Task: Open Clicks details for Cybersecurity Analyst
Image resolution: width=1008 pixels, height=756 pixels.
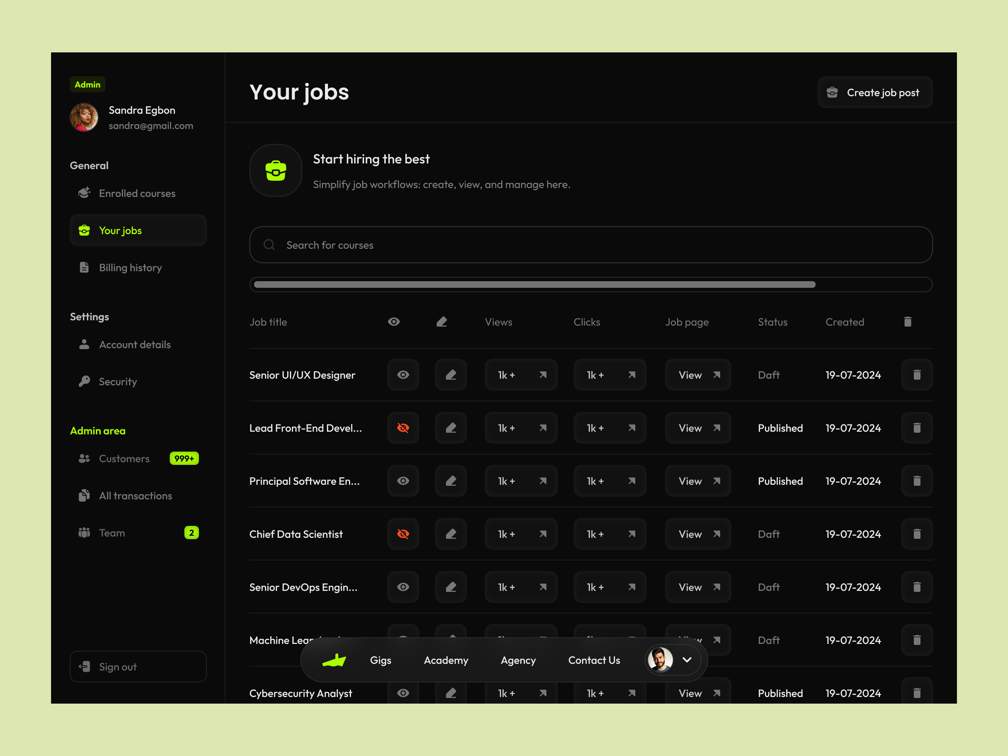Action: click(x=610, y=693)
